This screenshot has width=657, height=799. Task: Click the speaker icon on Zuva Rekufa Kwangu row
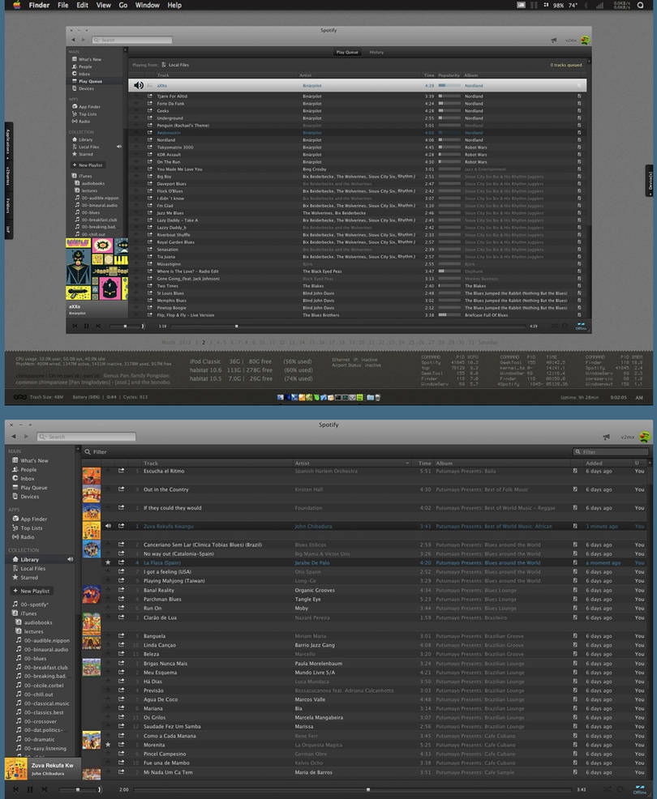coord(108,526)
